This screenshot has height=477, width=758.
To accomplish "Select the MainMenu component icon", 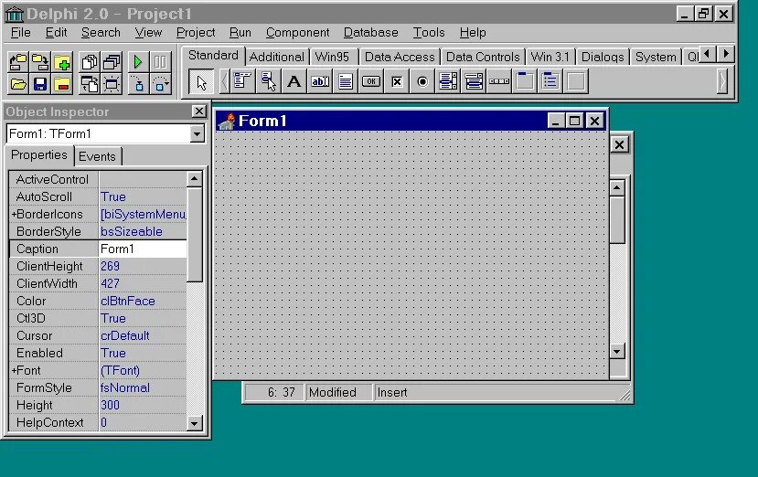I will tap(242, 81).
